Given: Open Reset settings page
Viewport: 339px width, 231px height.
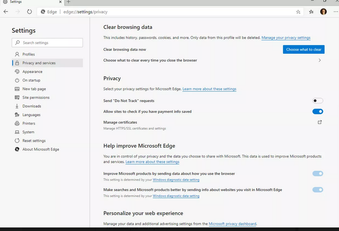Looking at the screenshot, I should pos(47,141).
